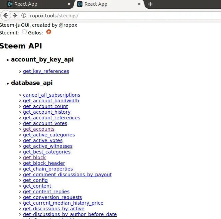221x219 pixels.
Task: Click the account_by_key_api section heading
Action: [x=42, y=60]
